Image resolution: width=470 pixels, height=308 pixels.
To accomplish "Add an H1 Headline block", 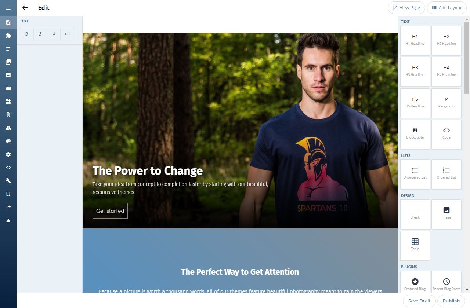I will 415,40.
